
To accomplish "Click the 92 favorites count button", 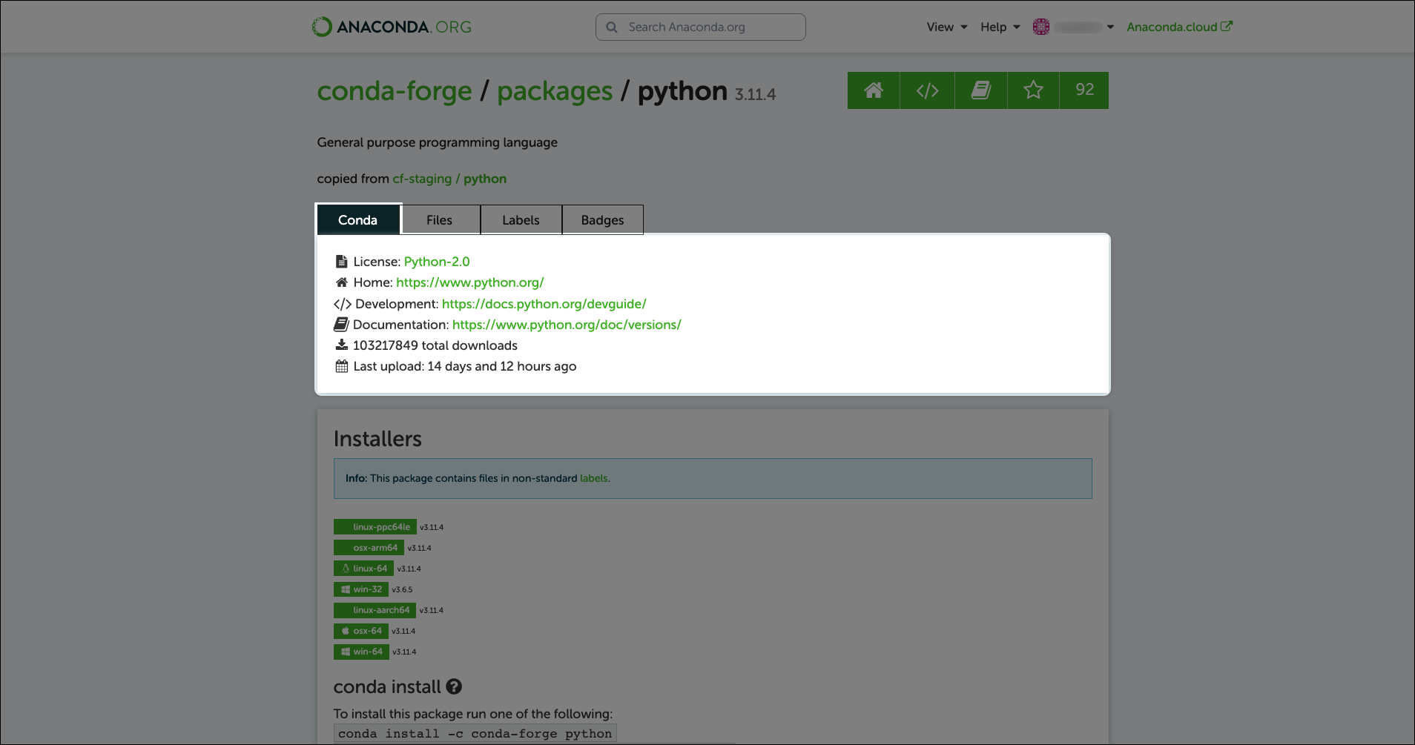I will 1084,90.
